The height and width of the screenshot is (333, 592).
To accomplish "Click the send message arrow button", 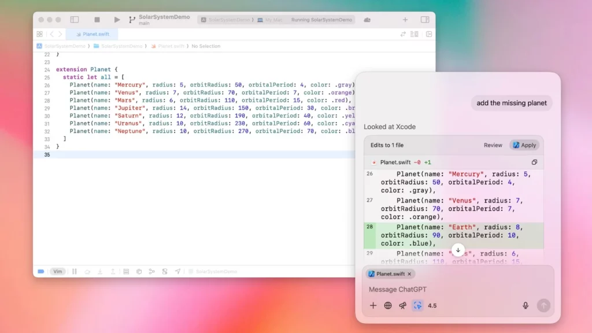I will [543, 305].
